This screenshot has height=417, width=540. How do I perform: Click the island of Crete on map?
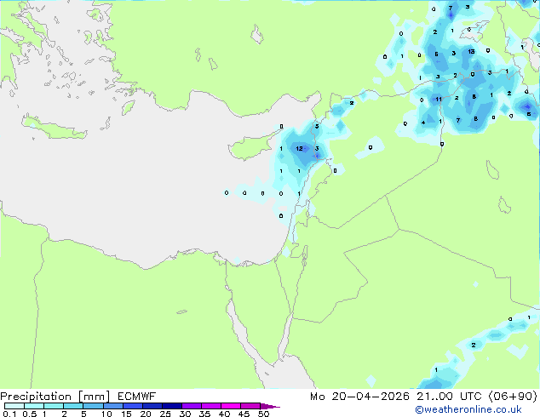55,128
